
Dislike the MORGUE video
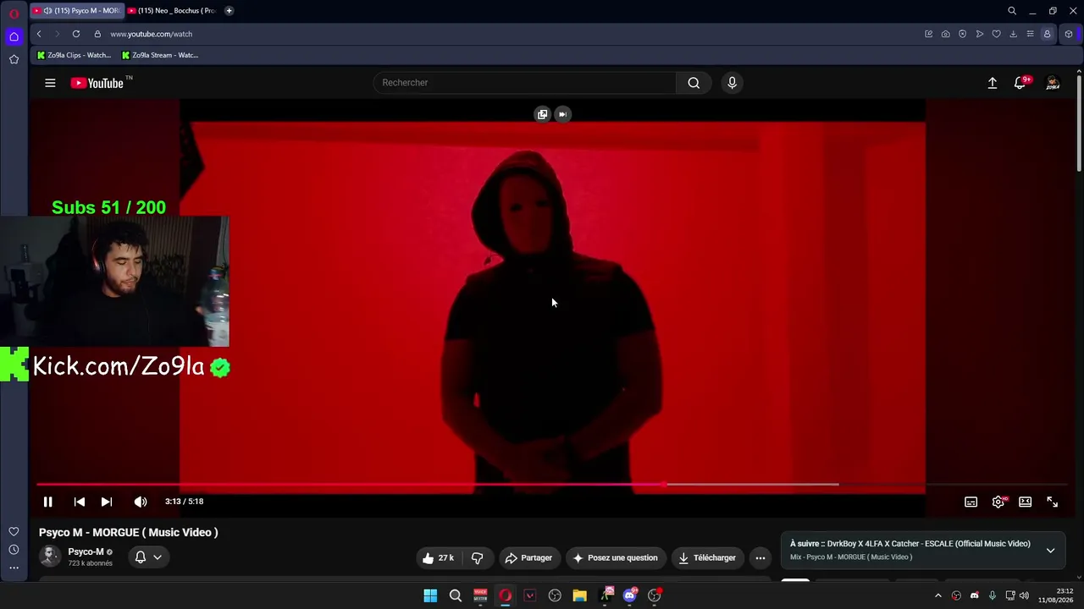pyautogui.click(x=477, y=557)
